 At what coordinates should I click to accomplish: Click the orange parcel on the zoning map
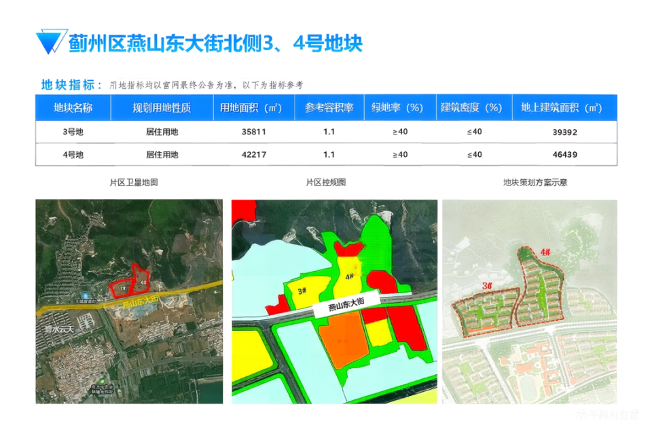(343, 341)
